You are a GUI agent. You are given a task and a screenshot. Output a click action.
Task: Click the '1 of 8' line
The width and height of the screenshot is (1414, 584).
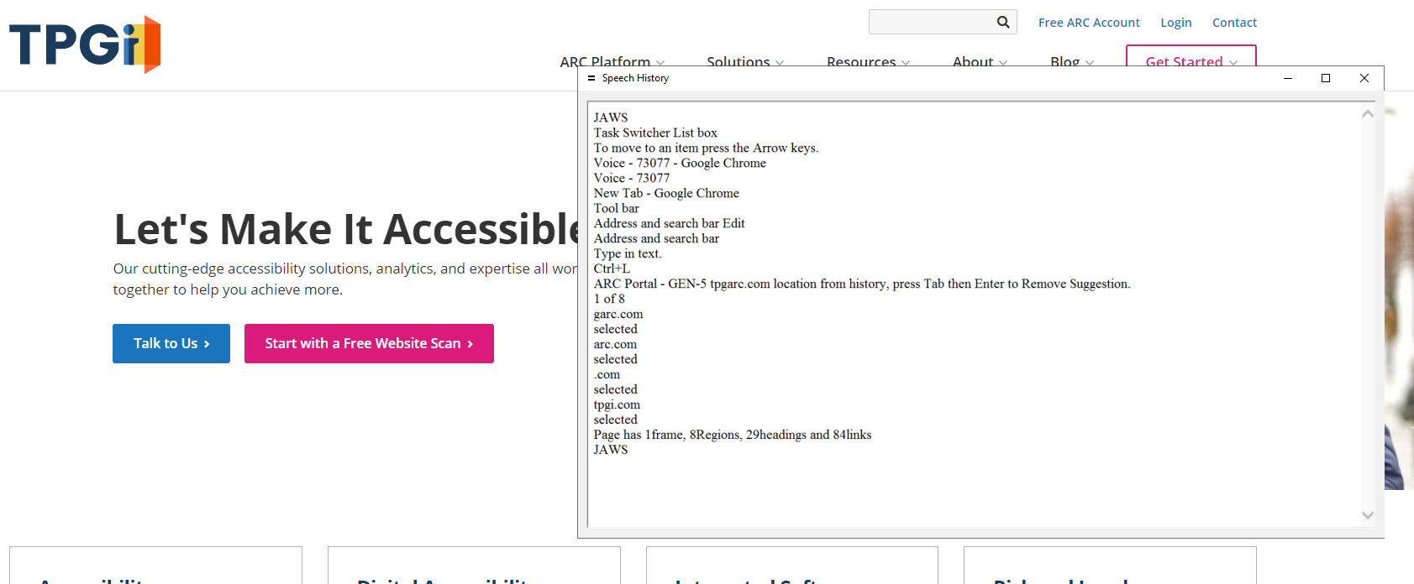609,299
